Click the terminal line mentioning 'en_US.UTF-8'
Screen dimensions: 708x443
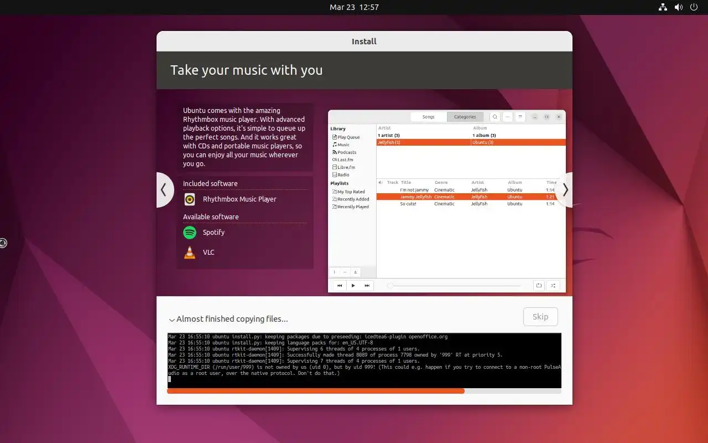click(x=270, y=343)
